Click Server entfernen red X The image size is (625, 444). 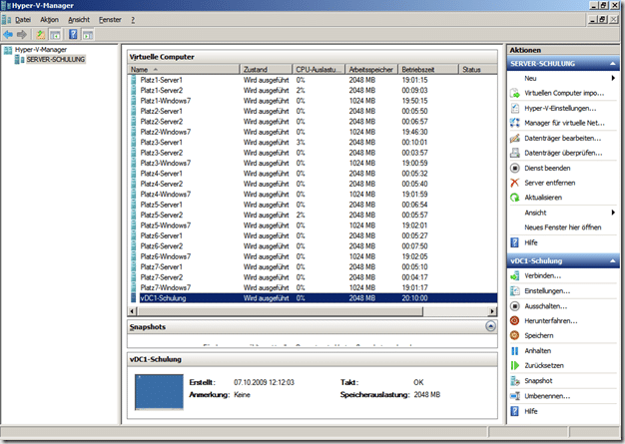pyautogui.click(x=515, y=183)
